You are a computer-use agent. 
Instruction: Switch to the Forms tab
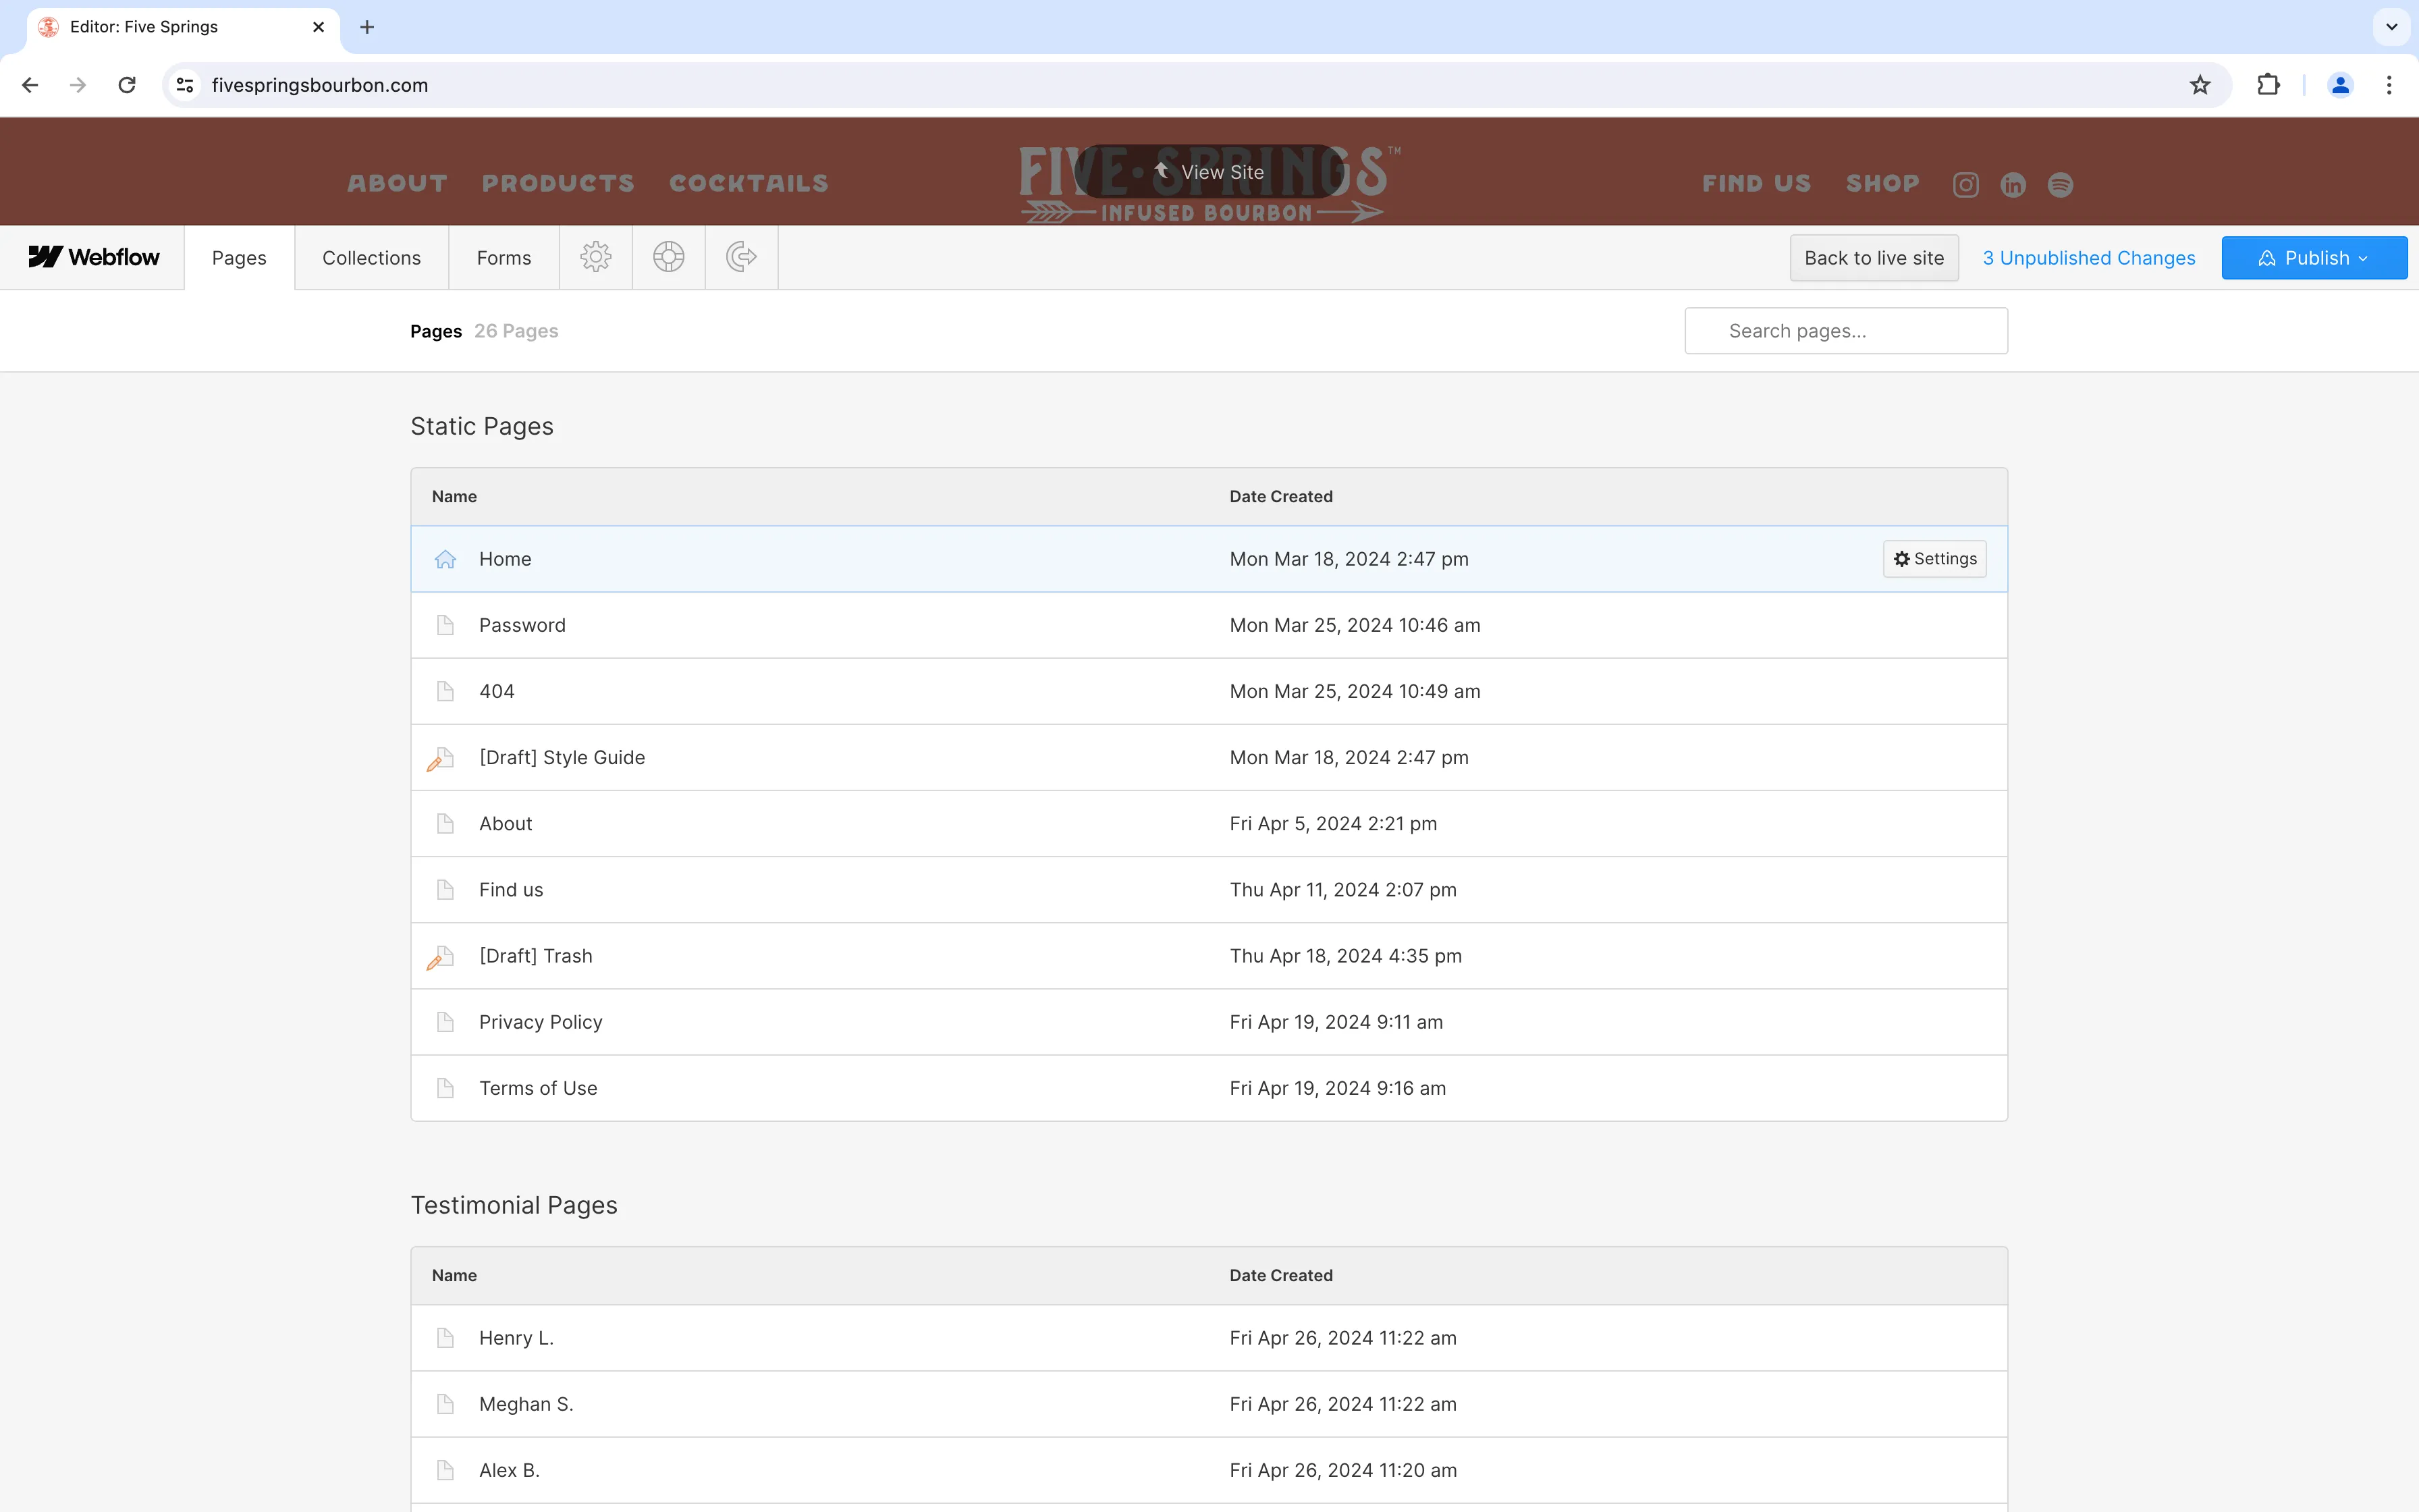(503, 257)
